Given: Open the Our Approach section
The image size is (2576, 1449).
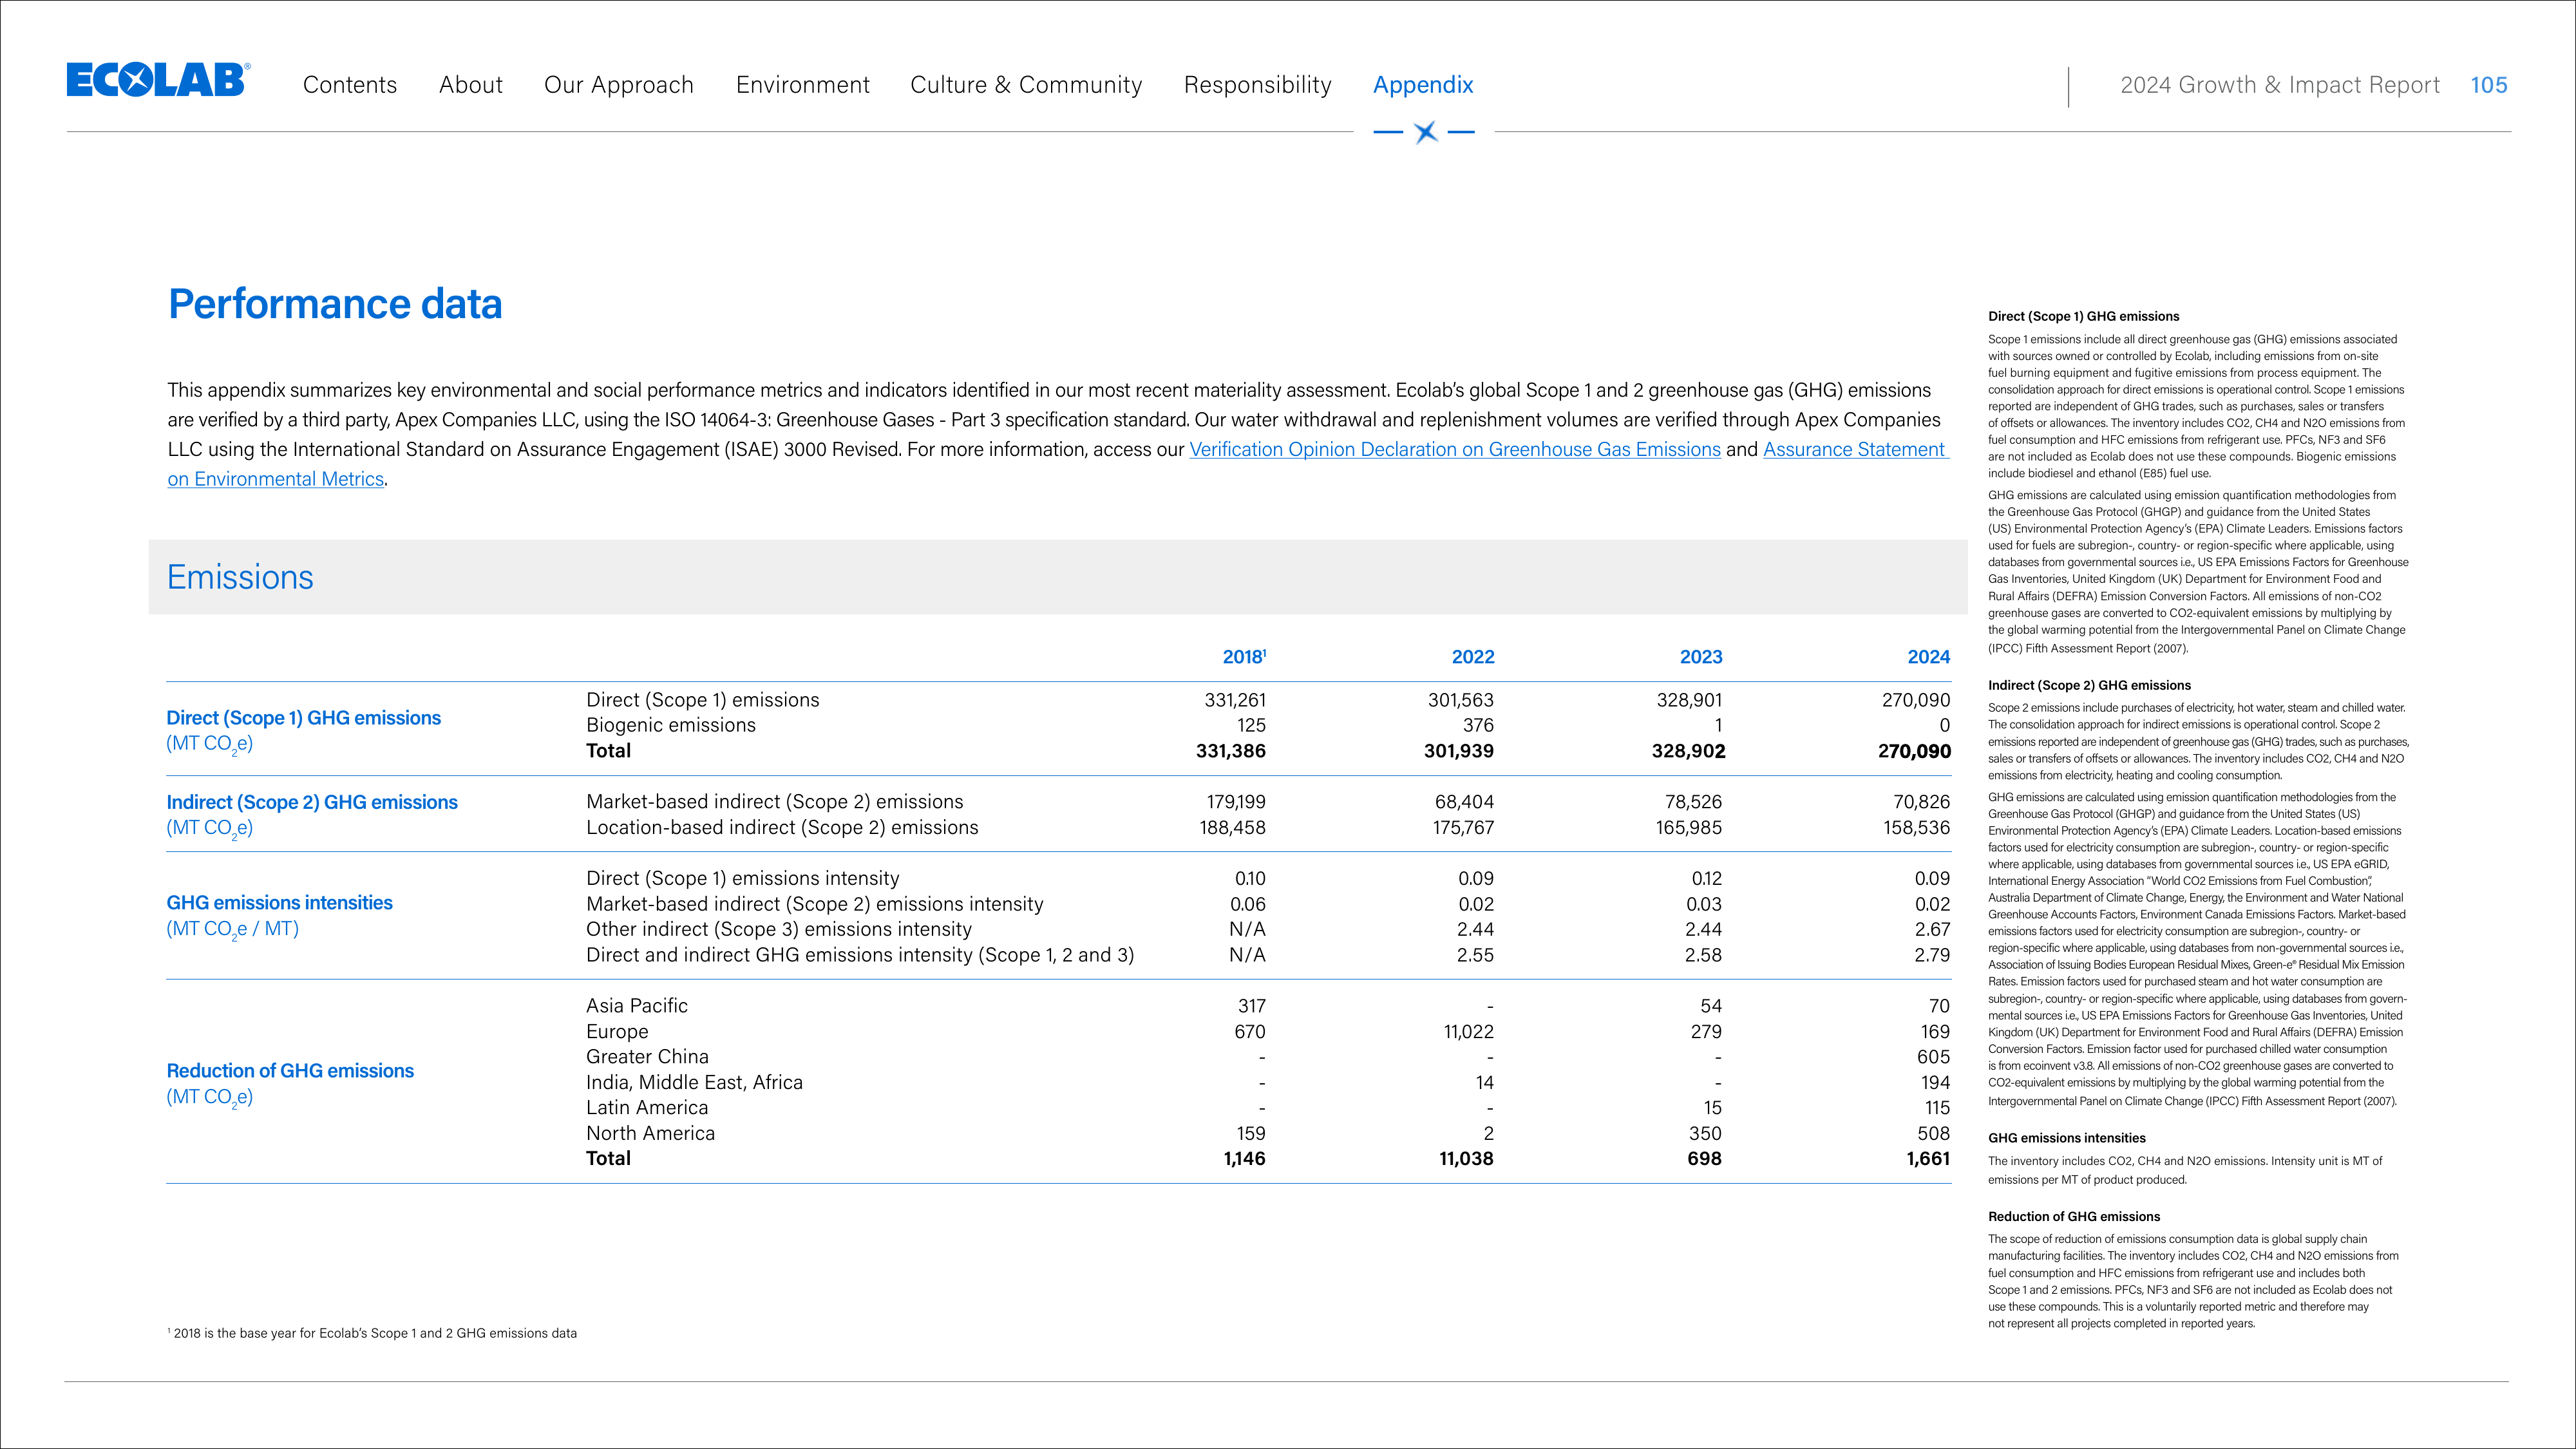Looking at the screenshot, I should (x=619, y=85).
